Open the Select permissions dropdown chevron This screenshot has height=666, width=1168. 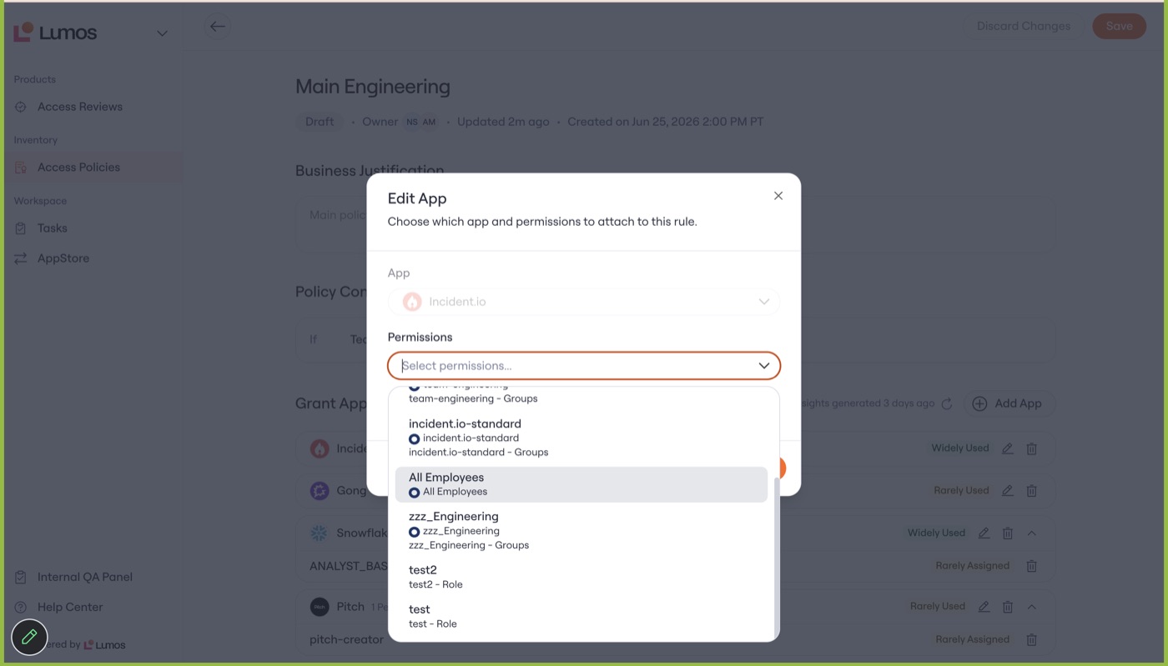pos(763,366)
